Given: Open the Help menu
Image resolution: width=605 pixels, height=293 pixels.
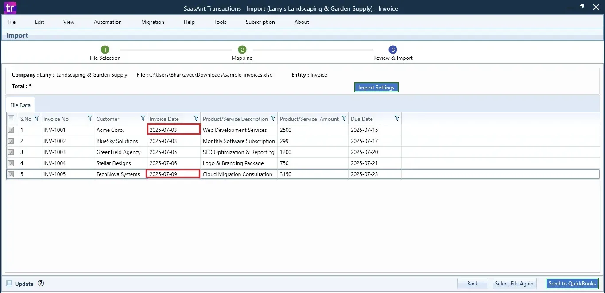Looking at the screenshot, I should 189,22.
